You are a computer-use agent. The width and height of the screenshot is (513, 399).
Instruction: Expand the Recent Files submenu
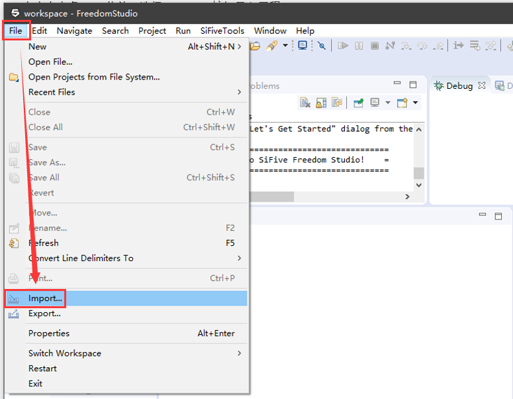coord(126,92)
